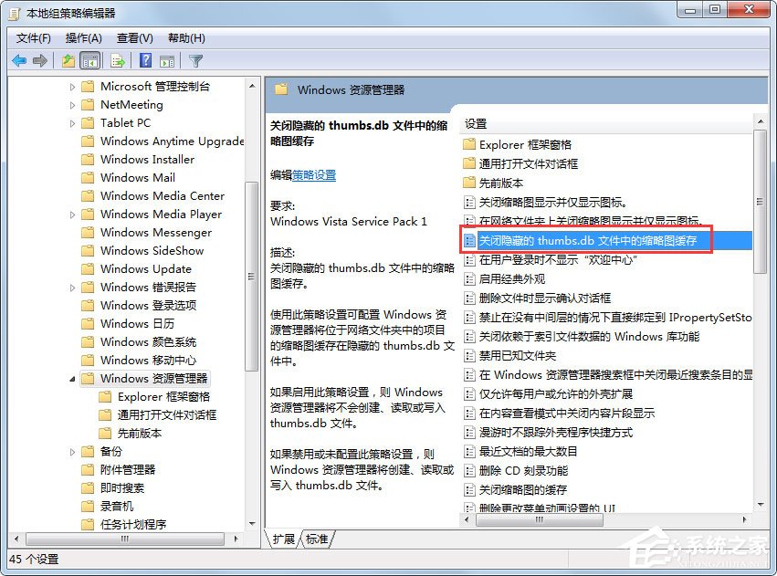Click the Filter toolbar icon
The width and height of the screenshot is (777, 576).
point(196,60)
